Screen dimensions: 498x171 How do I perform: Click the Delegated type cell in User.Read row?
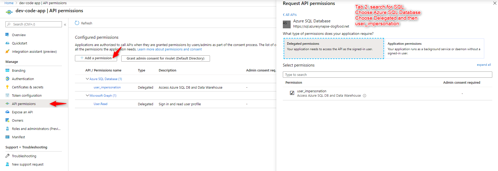pos(145,104)
